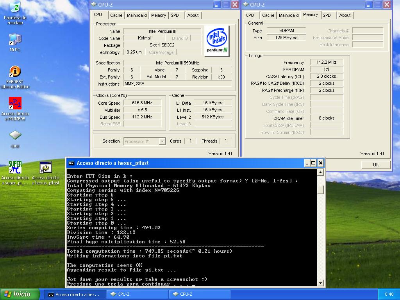This screenshot has height=300, width=400.
Task: Minimize the right CPU-Z window
Action: pos(369,5)
